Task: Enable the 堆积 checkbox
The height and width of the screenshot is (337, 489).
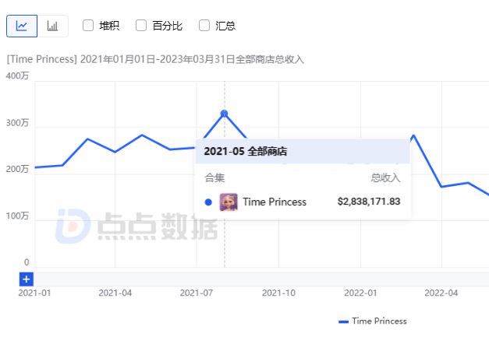Action: pos(88,26)
